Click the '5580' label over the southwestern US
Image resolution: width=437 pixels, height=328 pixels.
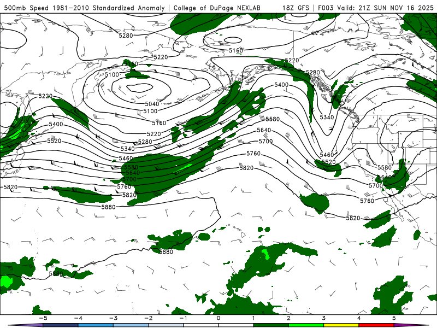[x=385, y=168]
